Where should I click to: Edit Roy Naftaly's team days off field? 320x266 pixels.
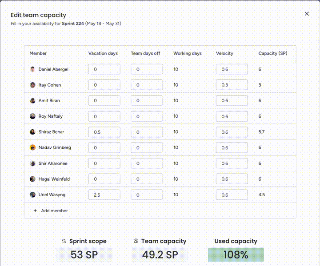tap(147, 116)
